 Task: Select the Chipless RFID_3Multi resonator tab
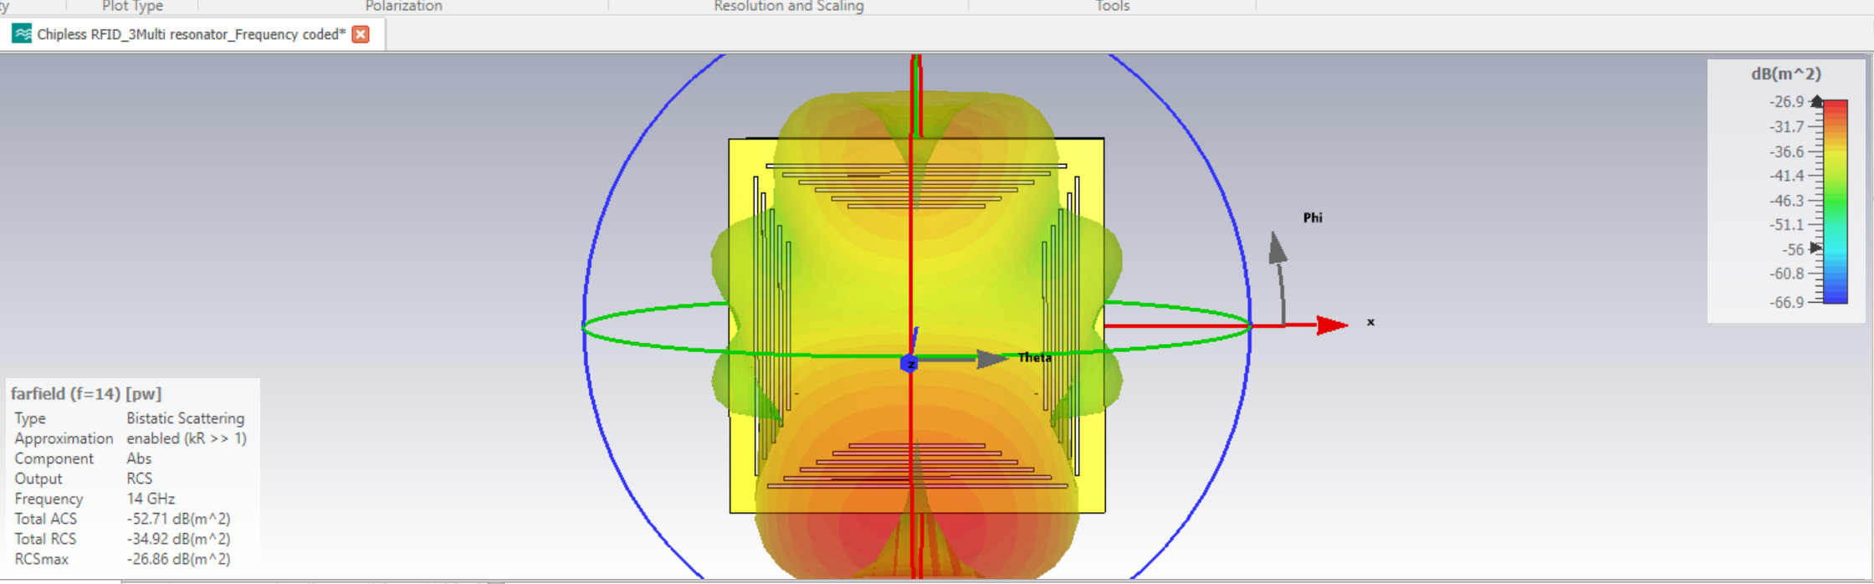pos(191,34)
